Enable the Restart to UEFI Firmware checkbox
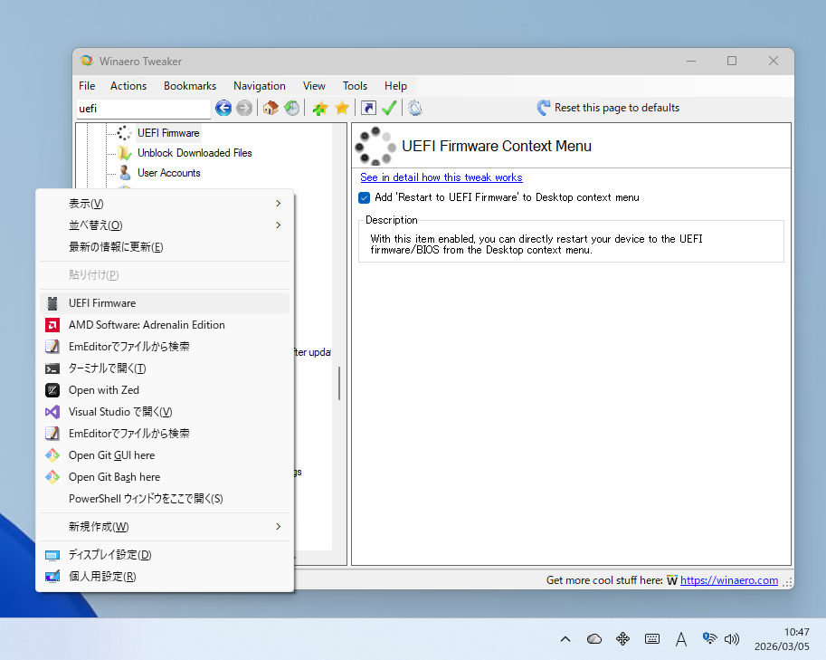This screenshot has width=826, height=660. click(x=365, y=197)
